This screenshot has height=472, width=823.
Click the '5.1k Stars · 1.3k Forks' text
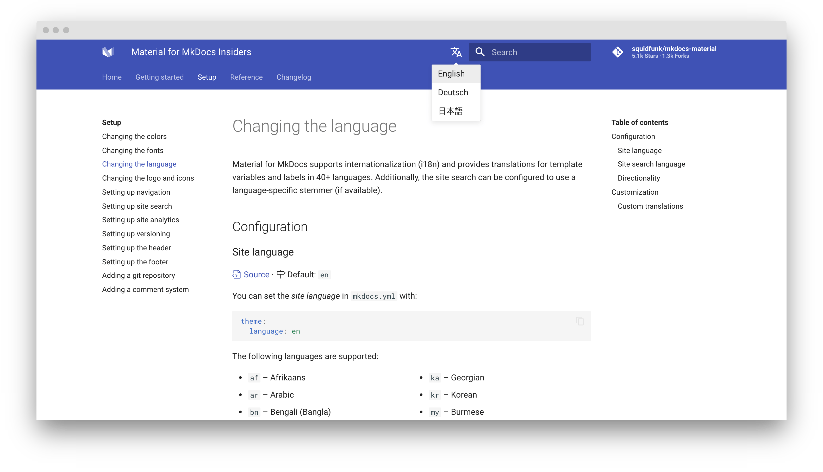[x=660, y=56]
